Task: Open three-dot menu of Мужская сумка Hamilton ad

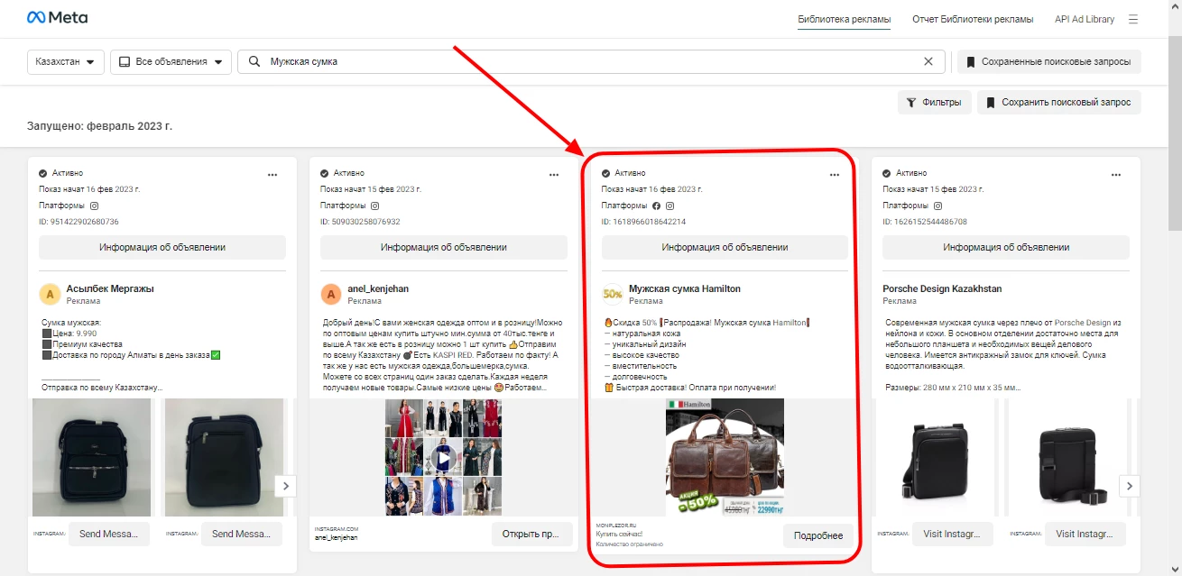Action: tap(835, 175)
